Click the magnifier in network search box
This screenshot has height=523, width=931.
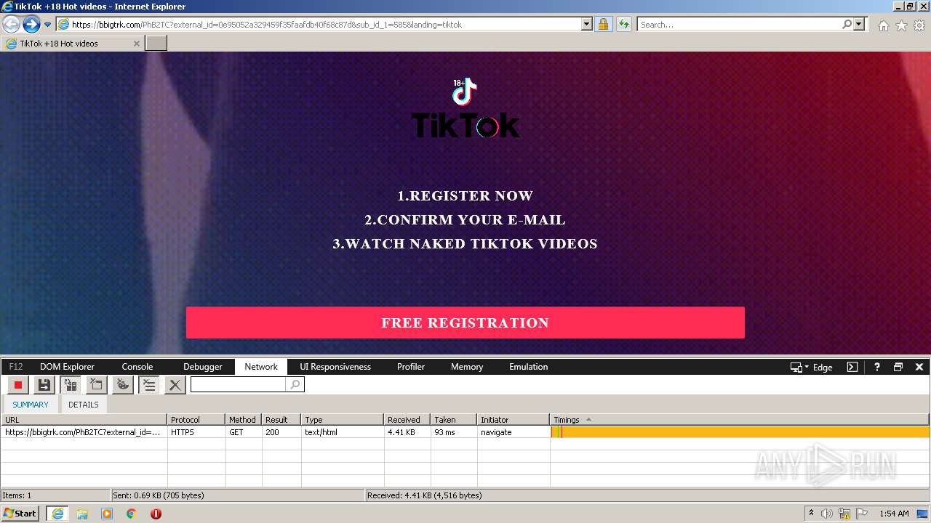295,385
